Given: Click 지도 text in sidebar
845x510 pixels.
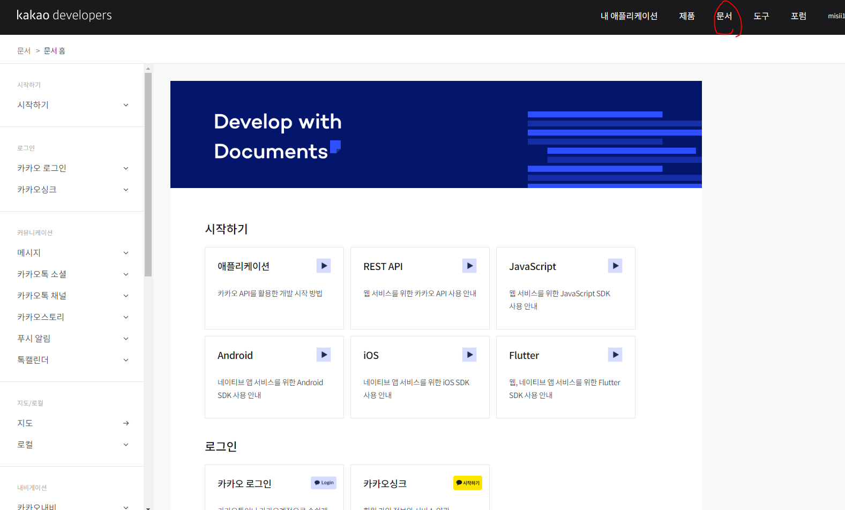Looking at the screenshot, I should 25,423.
